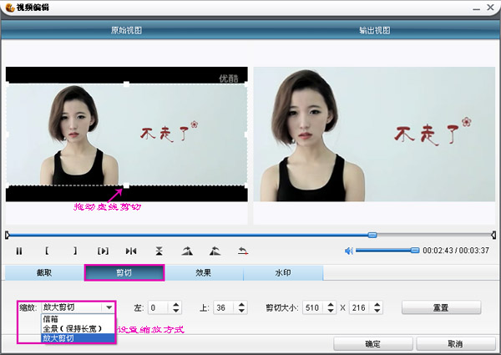The image size is (501, 355).
Task: Open the 缩放 dropdown arrow
Action: coord(109,307)
